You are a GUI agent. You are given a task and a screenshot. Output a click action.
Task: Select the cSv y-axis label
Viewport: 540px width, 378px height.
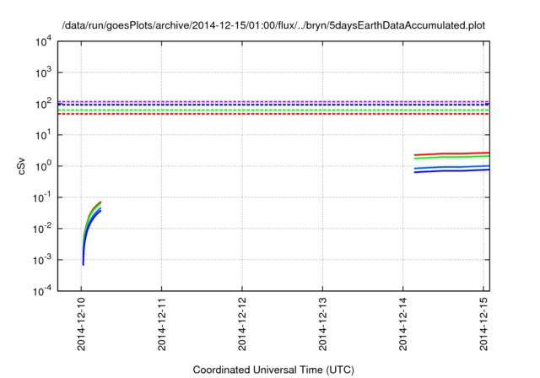[21, 166]
